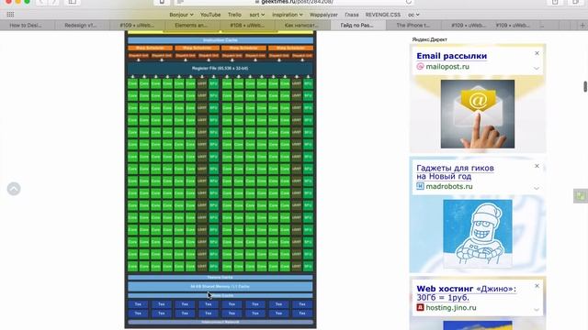Click 64 KB Shared Memory / L1 Cache bar
588x330 pixels.
point(220,287)
